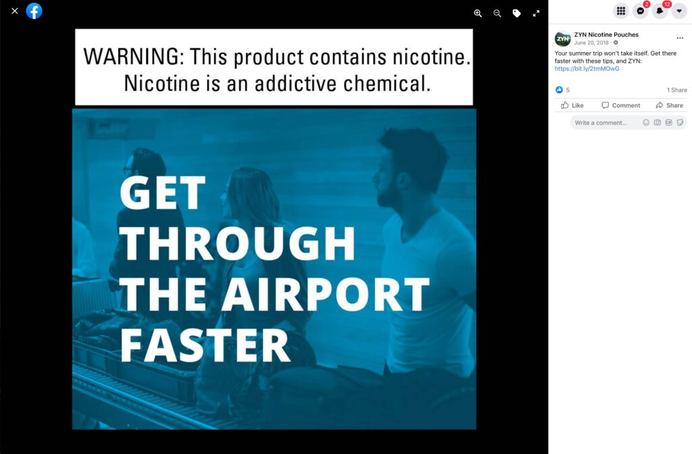Add a sticker to the comment
Screen dimensions: 692x454
coord(680,123)
